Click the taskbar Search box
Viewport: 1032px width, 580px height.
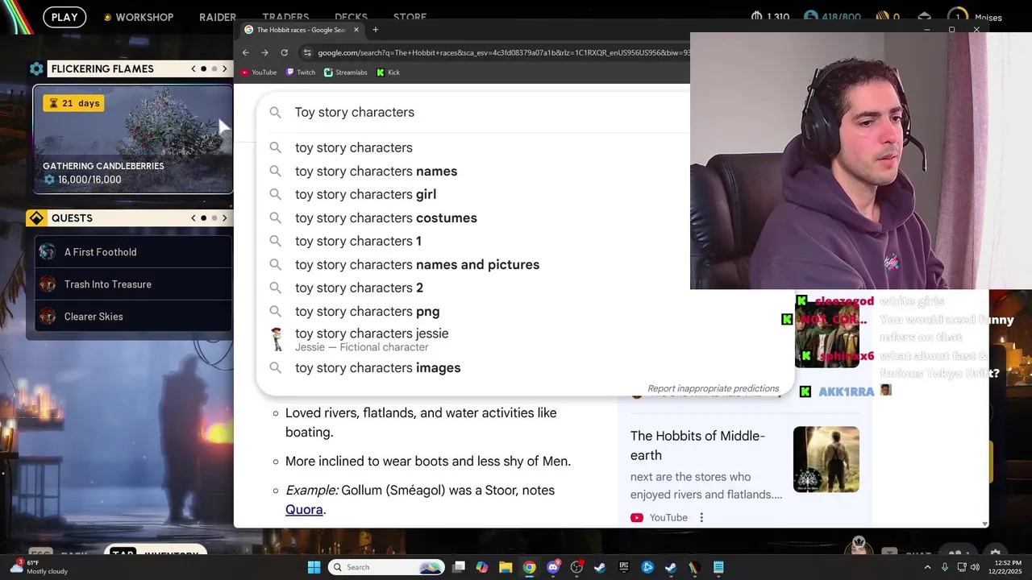[x=386, y=567]
